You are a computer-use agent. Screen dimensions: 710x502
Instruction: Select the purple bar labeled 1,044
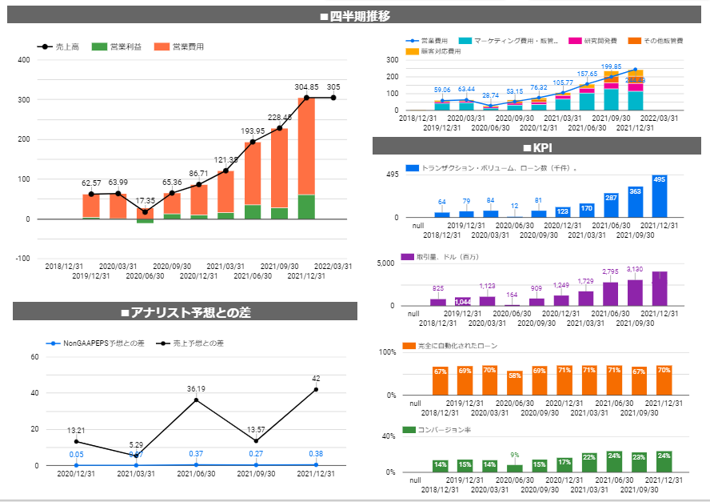point(462,302)
